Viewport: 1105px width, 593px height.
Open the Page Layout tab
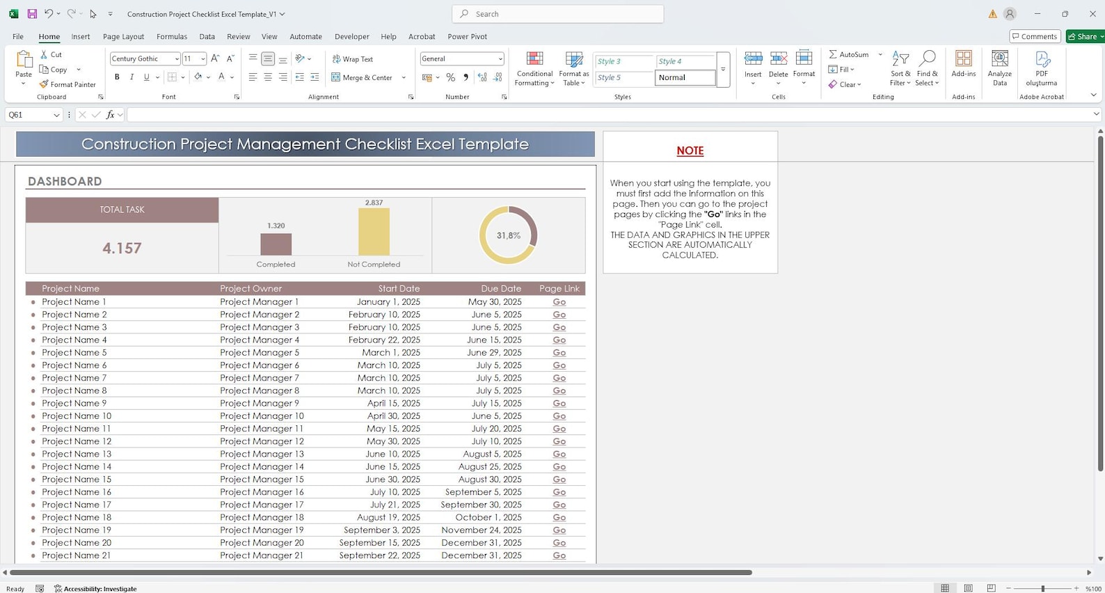(123, 36)
